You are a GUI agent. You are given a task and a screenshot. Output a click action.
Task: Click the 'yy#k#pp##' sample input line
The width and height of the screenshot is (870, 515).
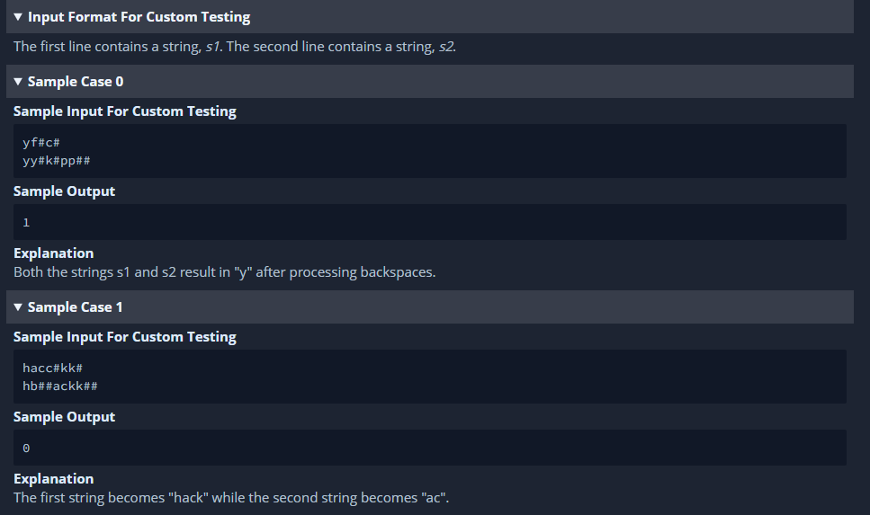tap(56, 161)
